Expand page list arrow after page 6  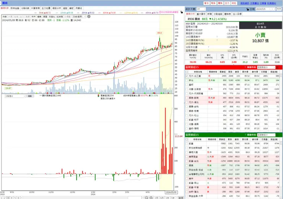21,198
